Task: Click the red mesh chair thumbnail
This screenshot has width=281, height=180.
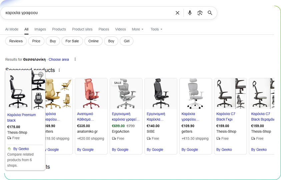Action: [91, 93]
